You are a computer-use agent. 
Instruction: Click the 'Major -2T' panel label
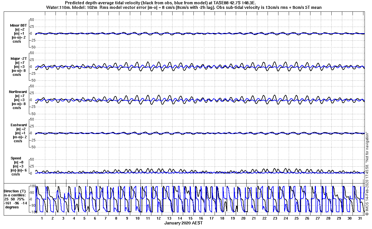[x=19, y=59]
